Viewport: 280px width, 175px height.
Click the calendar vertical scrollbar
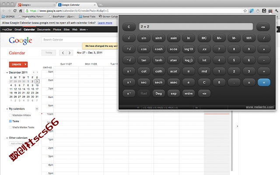click(x=232, y=141)
